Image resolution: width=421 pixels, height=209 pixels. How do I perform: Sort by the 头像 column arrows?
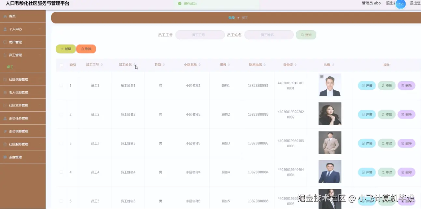[x=333, y=65]
